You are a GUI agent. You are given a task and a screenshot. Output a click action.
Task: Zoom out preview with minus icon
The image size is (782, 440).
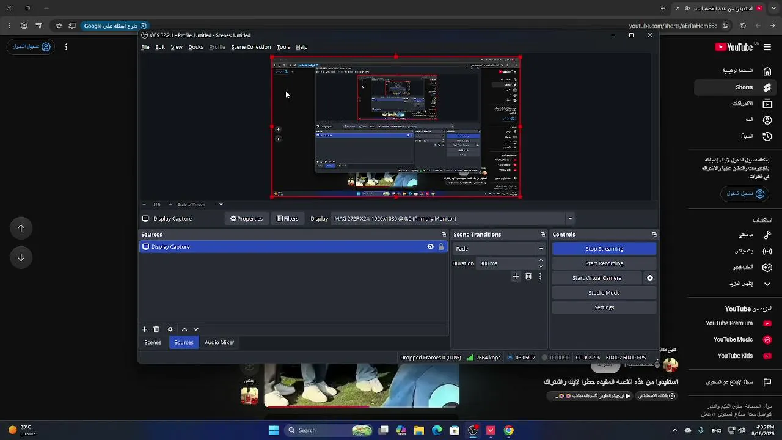point(144,204)
